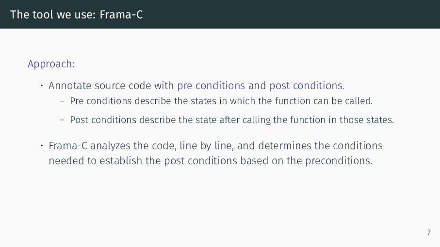Click the dash marker before 'Pre conditions describe'
Screen dimensions: 440x247
point(62,101)
